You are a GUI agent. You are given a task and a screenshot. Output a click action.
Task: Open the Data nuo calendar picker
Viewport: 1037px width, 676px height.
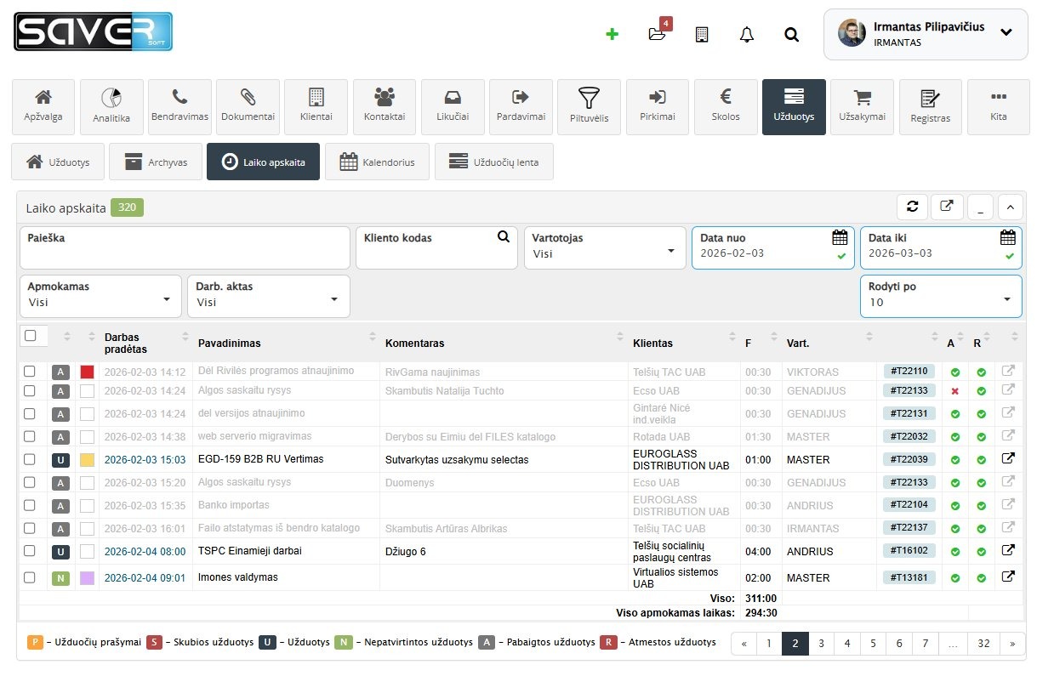click(840, 238)
